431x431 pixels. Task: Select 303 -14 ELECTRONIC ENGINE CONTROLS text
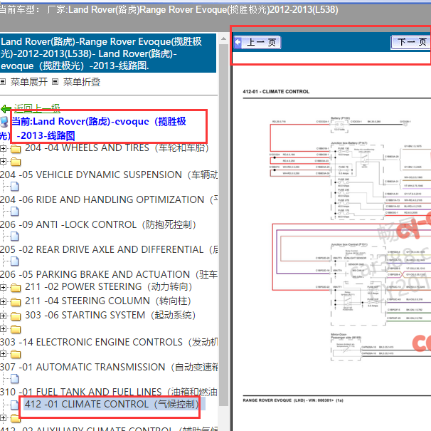109,342
